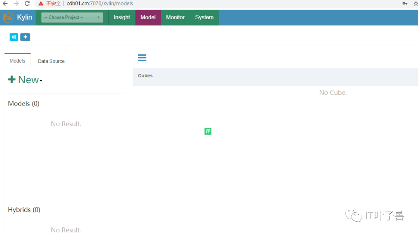This screenshot has width=418, height=234.
Task: Click the Models (0) heading
Action: (24, 103)
